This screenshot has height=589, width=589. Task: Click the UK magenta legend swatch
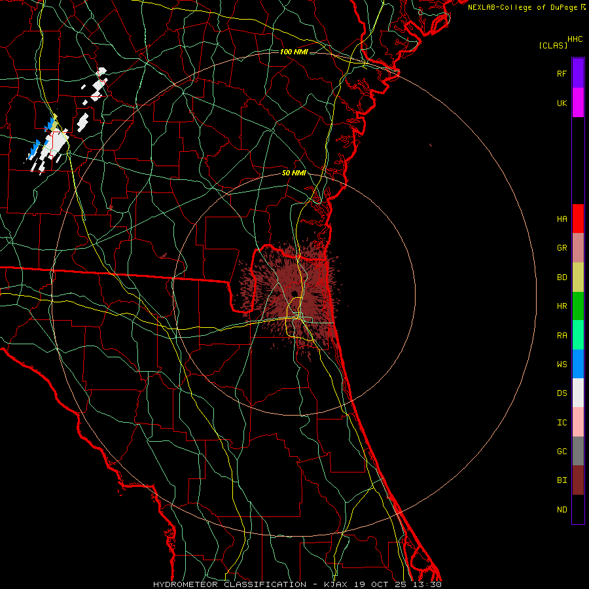[578, 103]
